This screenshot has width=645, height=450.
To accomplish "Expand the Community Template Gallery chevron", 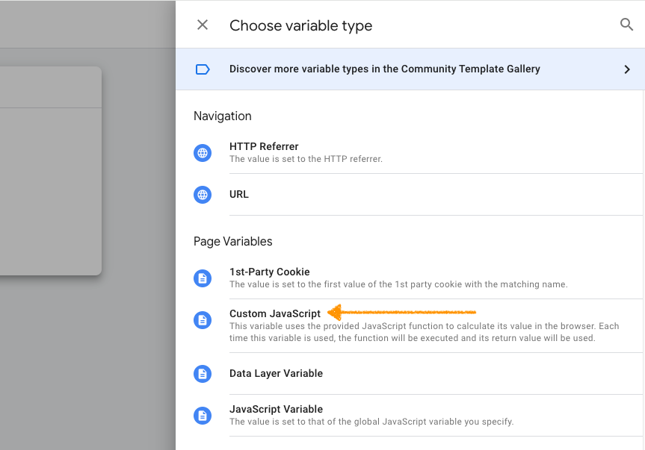I will [x=626, y=69].
